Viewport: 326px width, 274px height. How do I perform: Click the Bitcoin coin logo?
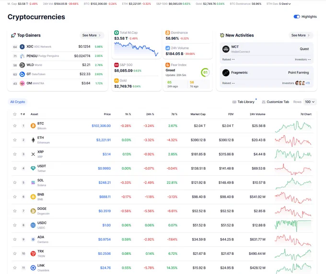click(x=33, y=126)
